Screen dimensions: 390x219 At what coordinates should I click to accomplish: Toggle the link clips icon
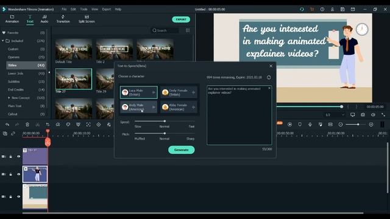tap(13, 134)
